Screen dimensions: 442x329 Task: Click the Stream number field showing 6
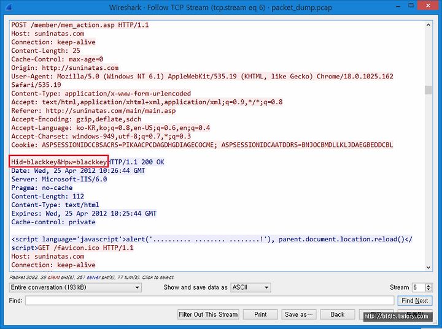click(x=419, y=287)
